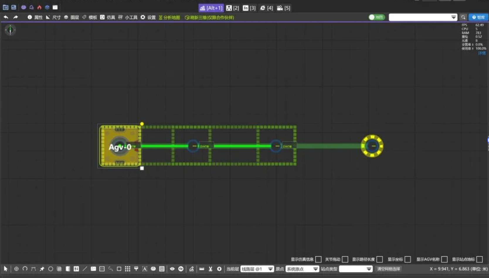The height and width of the screenshot is (278, 489).
Task: Choose the dot grid array tool
Action: click(128, 269)
